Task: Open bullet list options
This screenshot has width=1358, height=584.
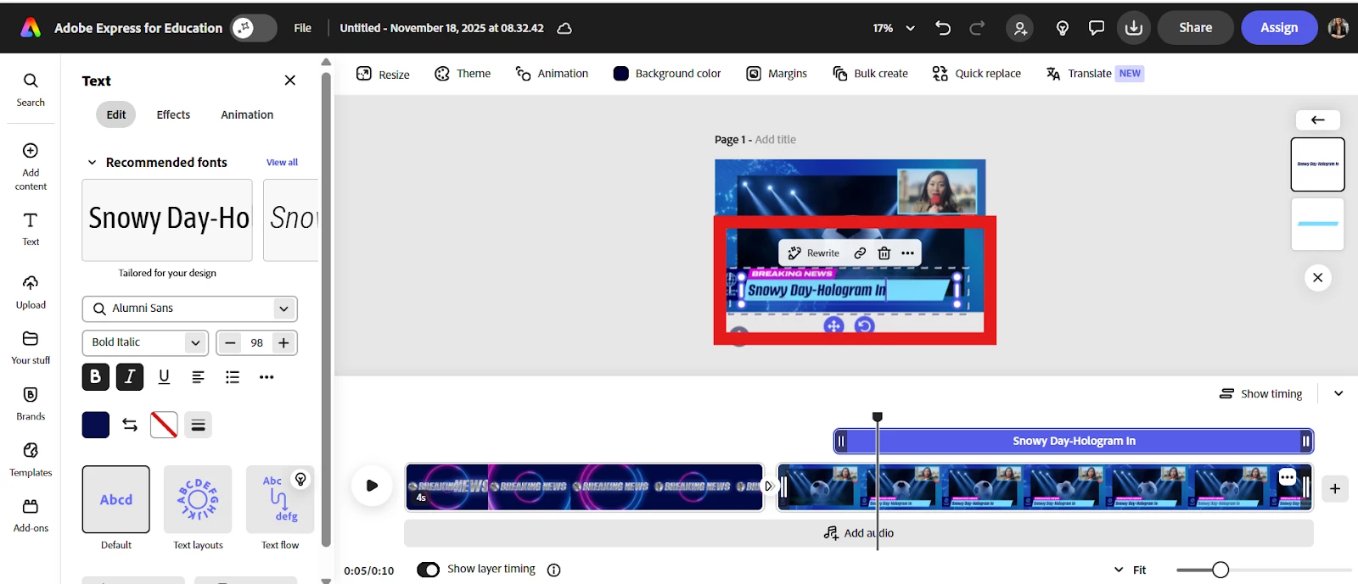Action: tap(233, 377)
